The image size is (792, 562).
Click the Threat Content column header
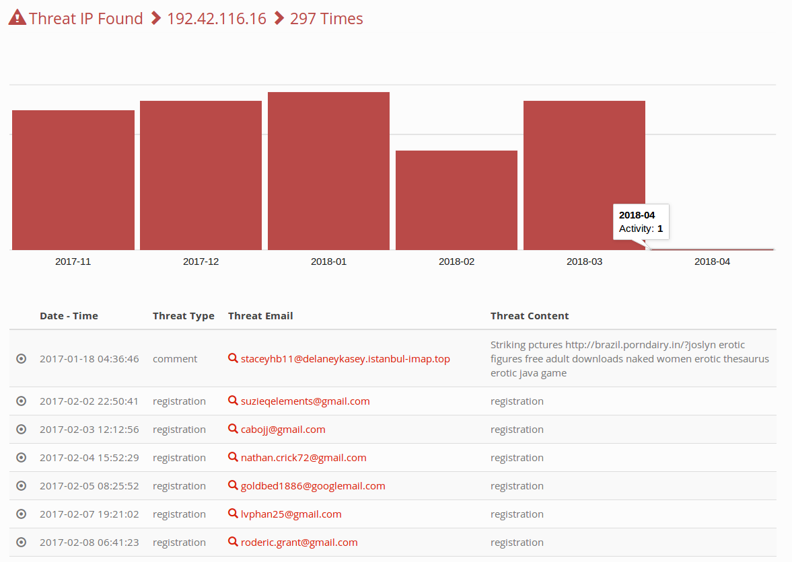(530, 316)
